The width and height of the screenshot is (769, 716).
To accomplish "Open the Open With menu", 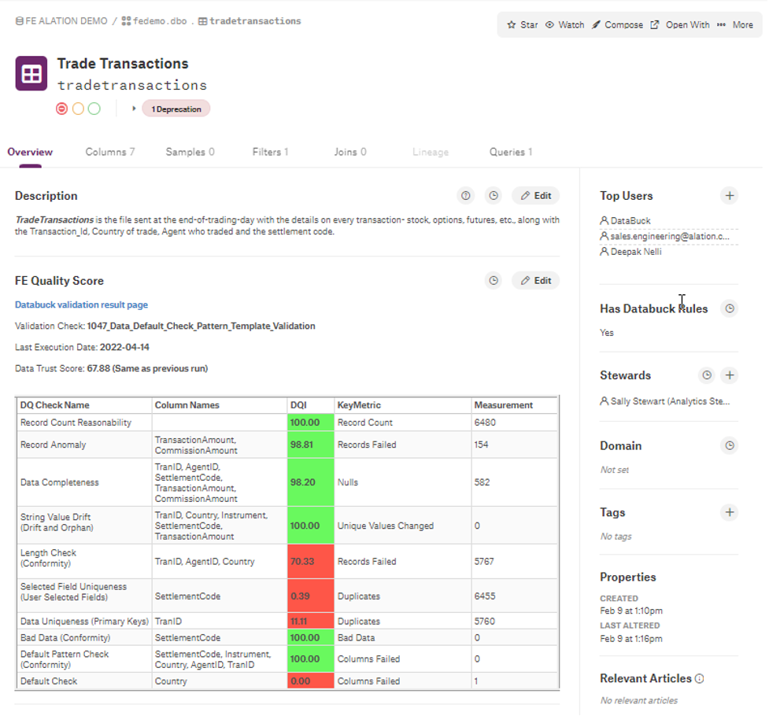I will (x=680, y=25).
